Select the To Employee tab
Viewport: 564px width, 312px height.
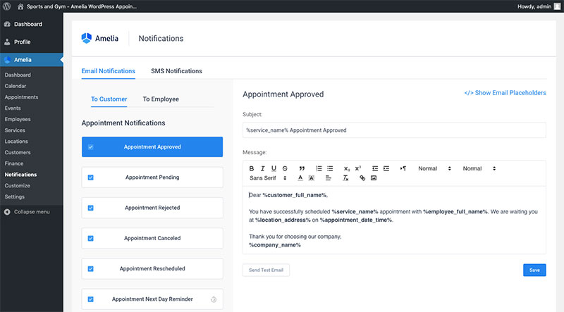(x=161, y=99)
